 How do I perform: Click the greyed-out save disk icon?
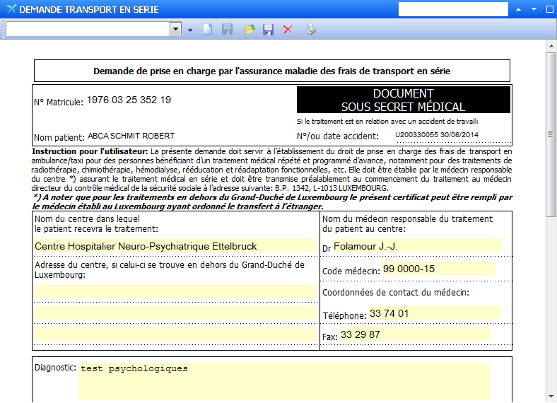pos(228,30)
